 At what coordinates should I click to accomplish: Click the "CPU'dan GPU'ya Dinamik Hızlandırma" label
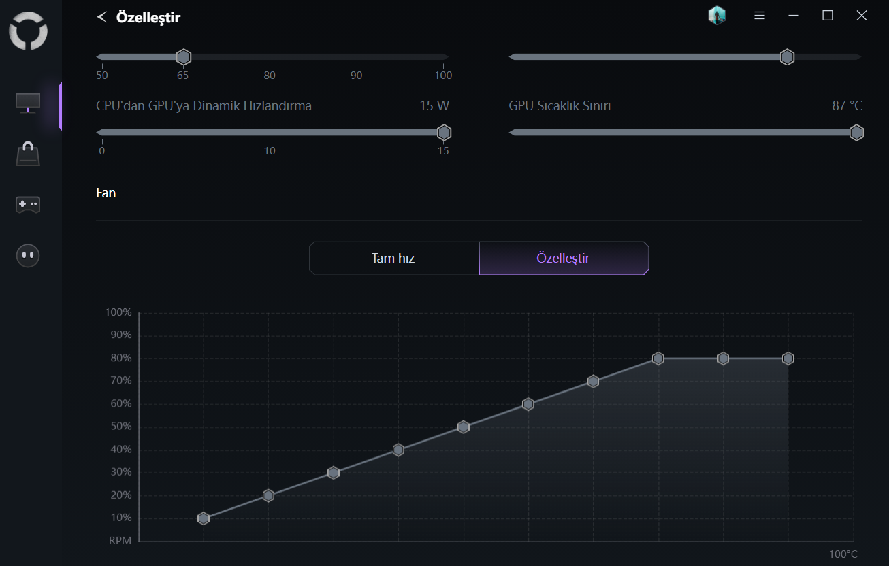click(204, 105)
